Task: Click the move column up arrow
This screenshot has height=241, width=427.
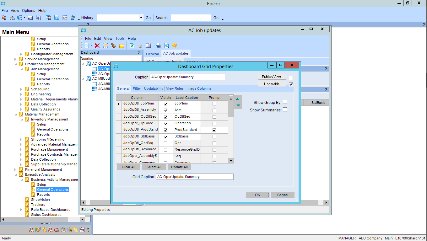Action: click(x=238, y=99)
